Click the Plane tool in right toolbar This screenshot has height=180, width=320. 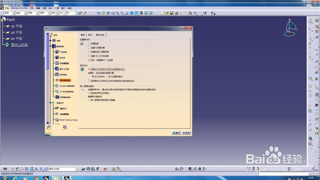click(310, 130)
